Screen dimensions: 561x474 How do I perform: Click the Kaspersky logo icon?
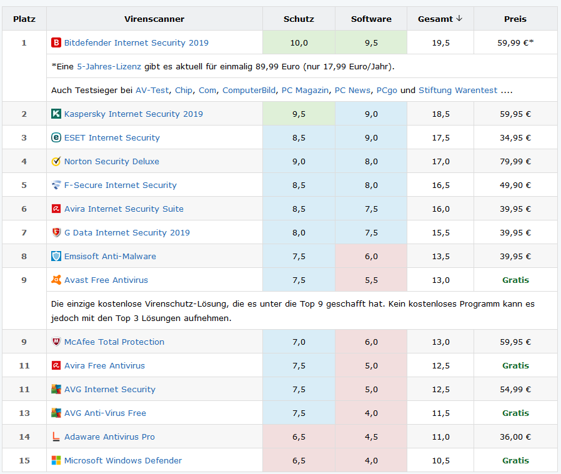[55, 114]
